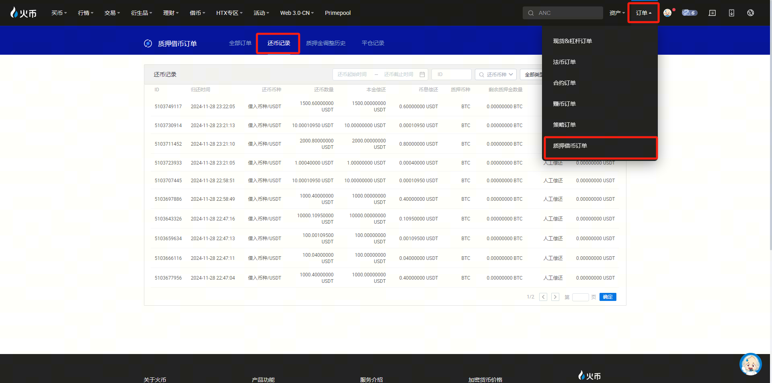Screen dimensions: 772x383
Task: Click the calendar icon in date filter
Action: (422, 74)
